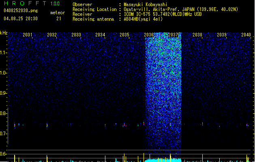This screenshot has width=255, height=162.
Task: Click the ICOM IC-575 receiver text
Action: click(x=163, y=14)
